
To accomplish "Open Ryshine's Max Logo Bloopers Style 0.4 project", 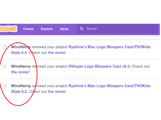I will (x=81, y=50).
